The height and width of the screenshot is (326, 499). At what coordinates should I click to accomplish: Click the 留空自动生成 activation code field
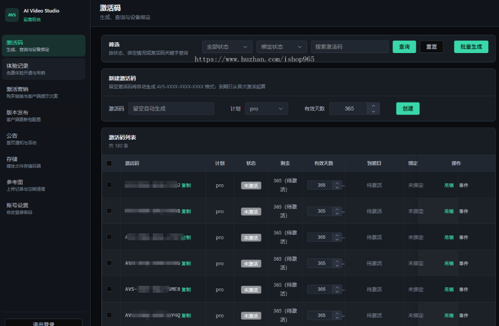coord(171,109)
